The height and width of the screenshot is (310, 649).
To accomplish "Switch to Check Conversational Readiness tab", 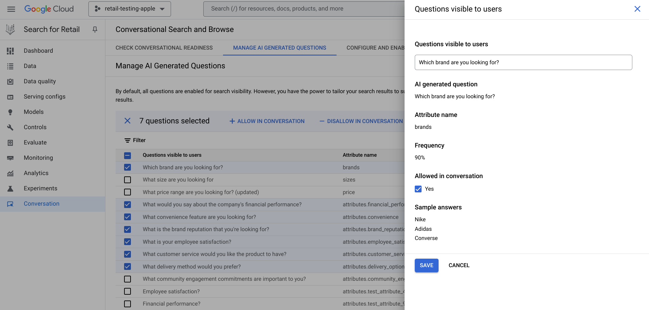I will (164, 48).
